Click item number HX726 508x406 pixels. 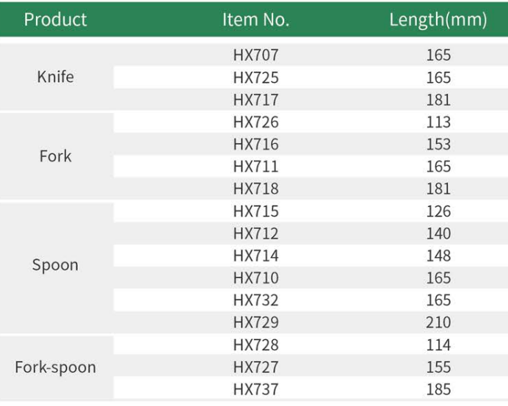[255, 122]
